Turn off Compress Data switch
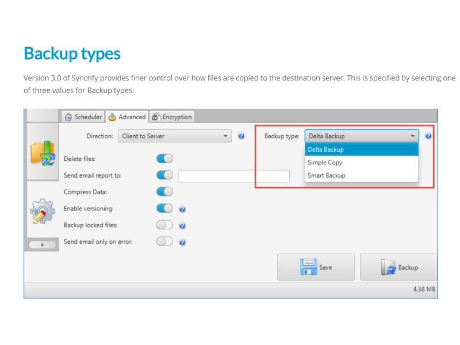The height and width of the screenshot is (345, 460). pos(164,192)
